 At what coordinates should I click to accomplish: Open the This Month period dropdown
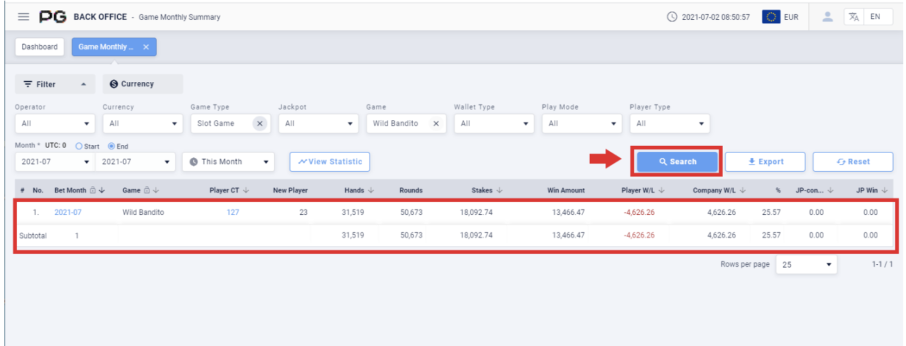228,162
